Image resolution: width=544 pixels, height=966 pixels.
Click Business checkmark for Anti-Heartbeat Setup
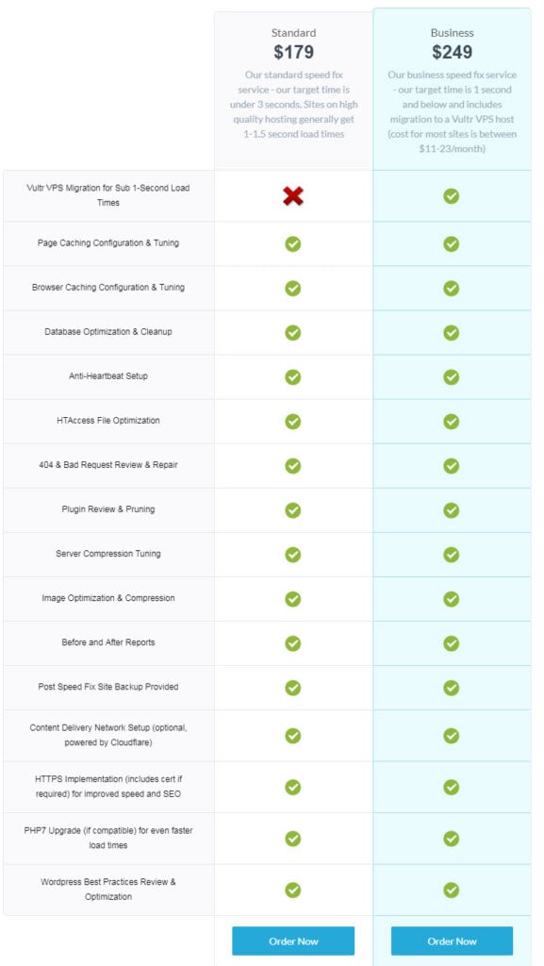coord(452,377)
